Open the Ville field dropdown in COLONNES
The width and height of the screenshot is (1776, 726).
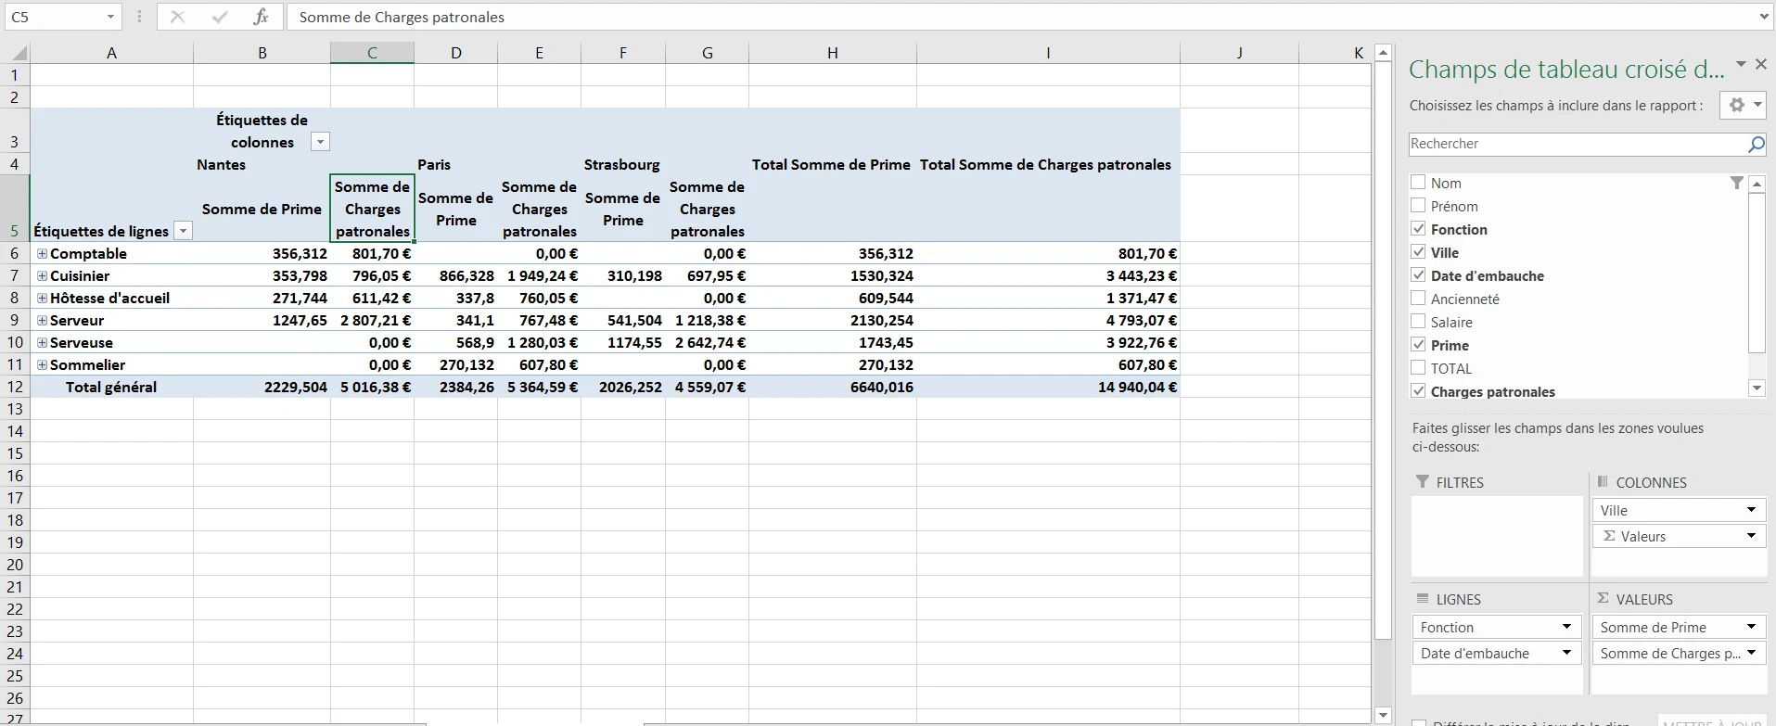[1751, 510]
